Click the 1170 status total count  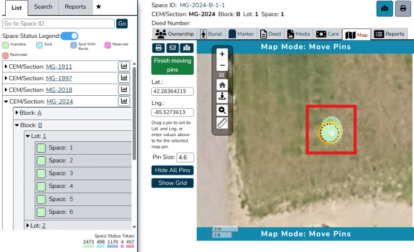pos(112,242)
